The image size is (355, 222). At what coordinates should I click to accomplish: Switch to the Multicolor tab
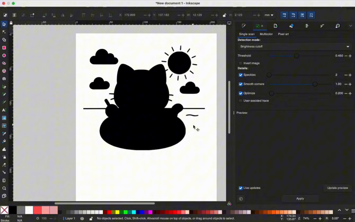point(266,34)
